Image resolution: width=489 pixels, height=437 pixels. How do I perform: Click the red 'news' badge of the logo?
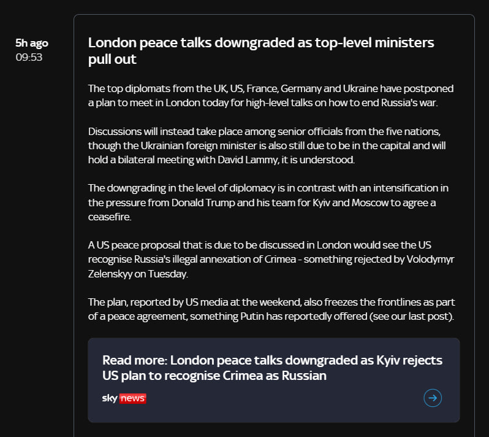[132, 398]
